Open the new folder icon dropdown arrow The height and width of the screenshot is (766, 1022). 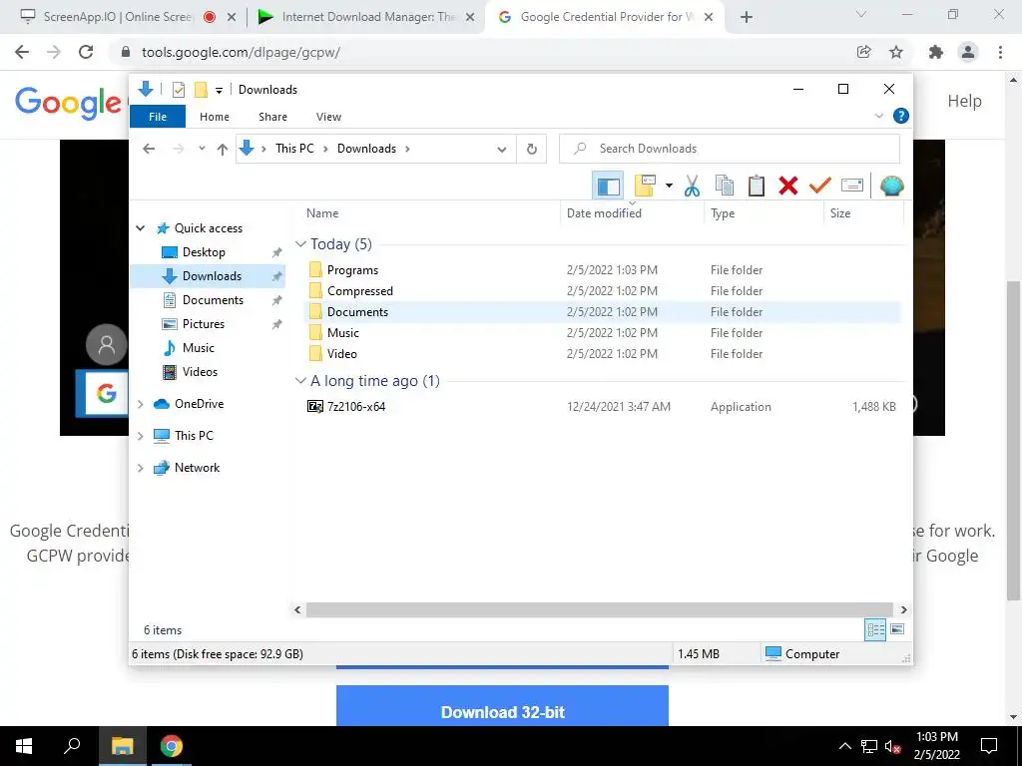669,187
